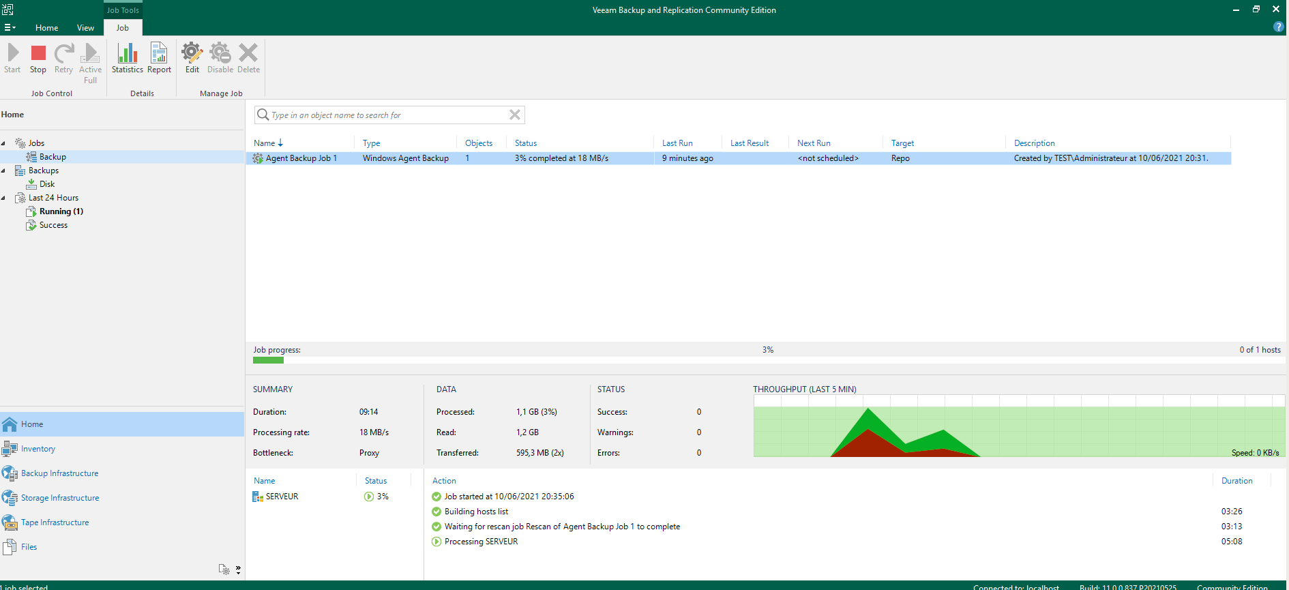Screen dimensions: 1289x590
Task: Click the Edit job icon
Action: click(192, 59)
